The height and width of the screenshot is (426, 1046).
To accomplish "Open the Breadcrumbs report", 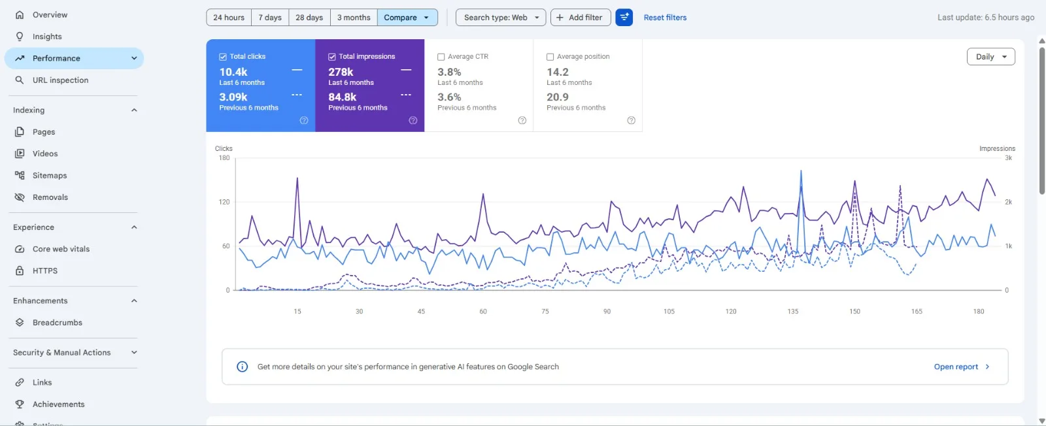I will [74, 322].
